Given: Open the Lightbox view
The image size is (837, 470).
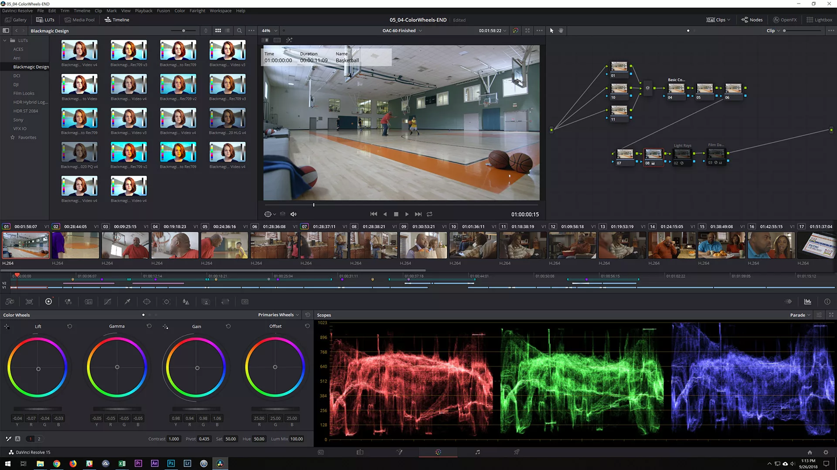Looking at the screenshot, I should [819, 20].
